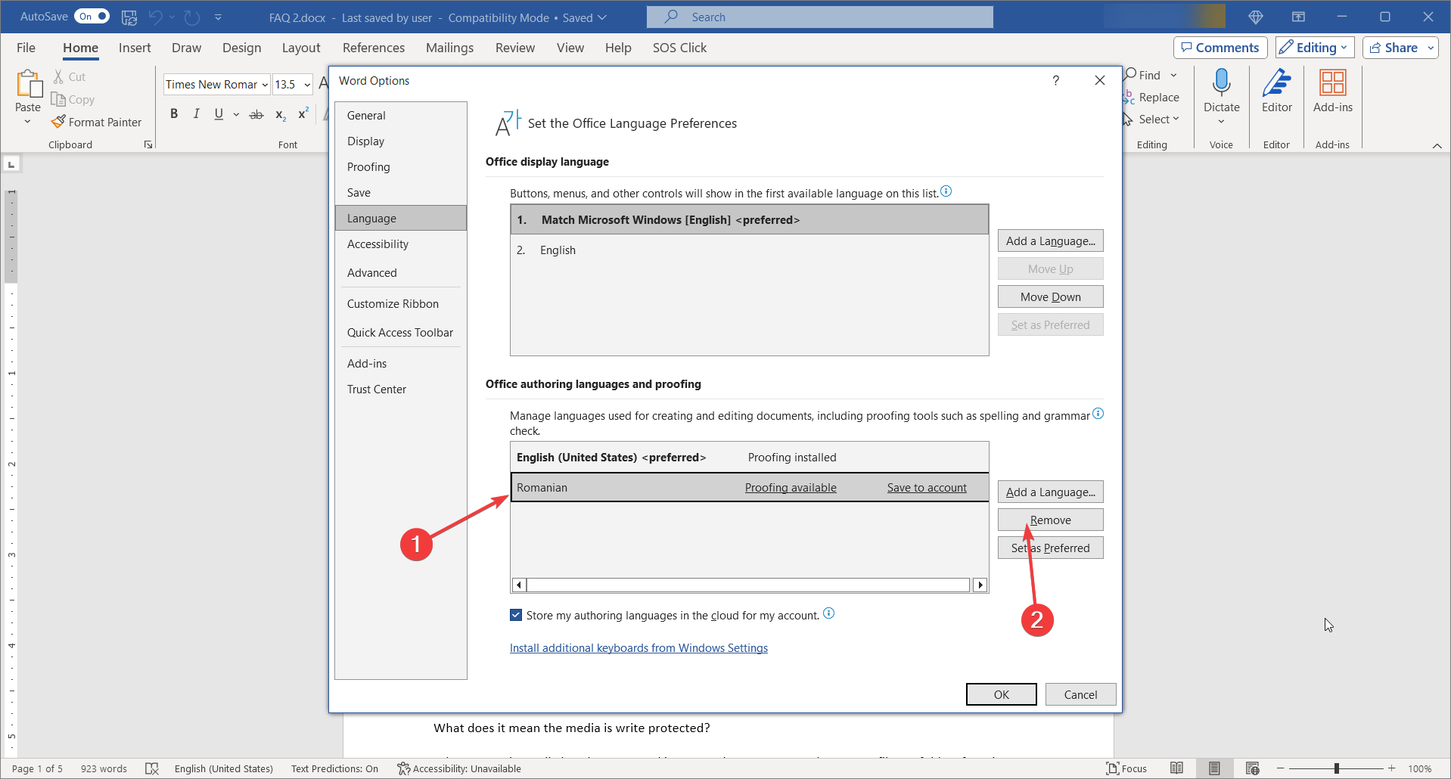Open the Editor pane

click(x=1276, y=95)
